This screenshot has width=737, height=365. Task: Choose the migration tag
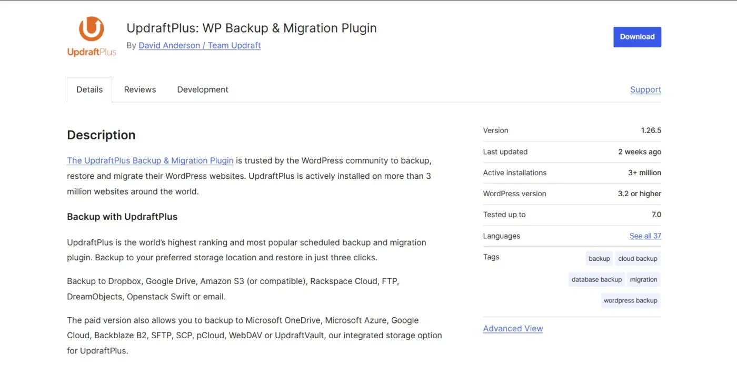(x=643, y=279)
